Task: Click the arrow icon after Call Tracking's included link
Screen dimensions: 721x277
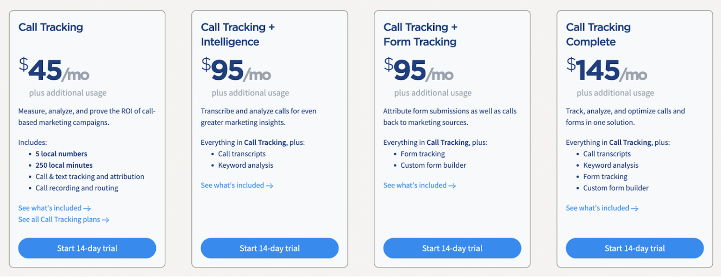Action: click(87, 208)
